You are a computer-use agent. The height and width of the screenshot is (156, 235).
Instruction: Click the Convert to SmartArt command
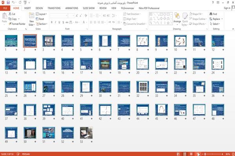135,24
